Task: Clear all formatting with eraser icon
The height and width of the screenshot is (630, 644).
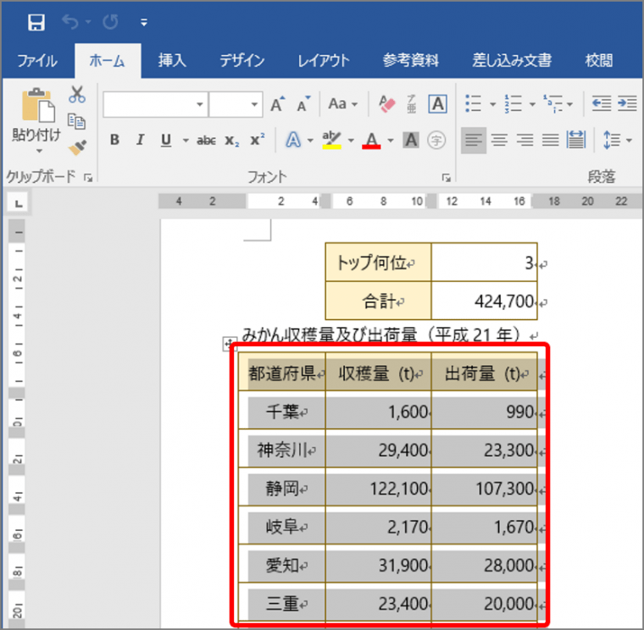Action: pos(387,104)
